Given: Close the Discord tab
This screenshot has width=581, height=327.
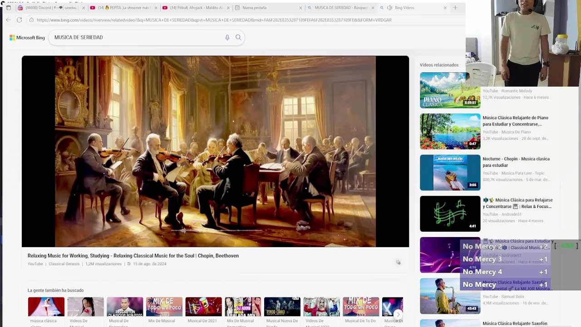Looking at the screenshot, I should coord(83,8).
